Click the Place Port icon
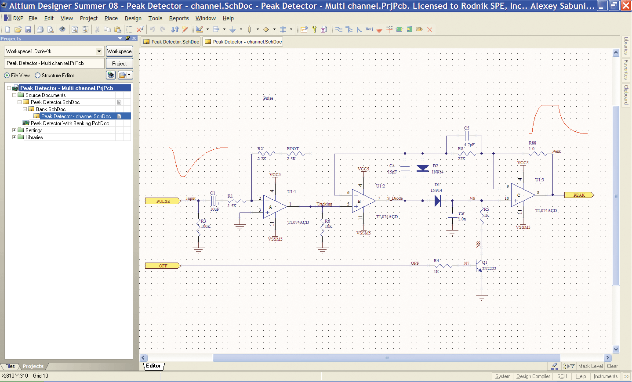Image resolution: width=632 pixels, height=382 pixels. [419, 29]
